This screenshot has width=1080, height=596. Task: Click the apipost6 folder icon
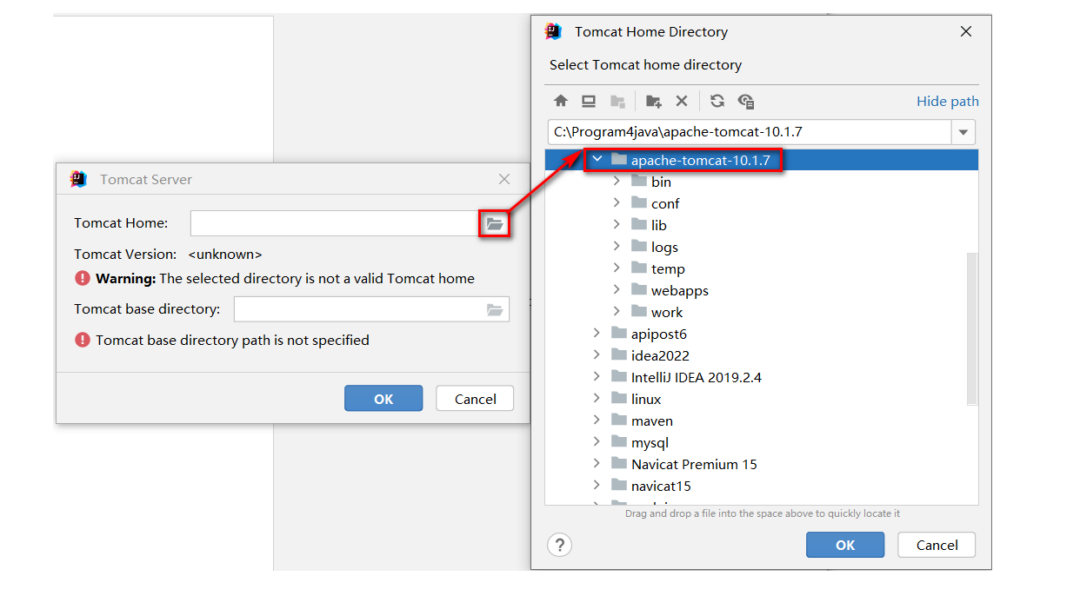[619, 334]
